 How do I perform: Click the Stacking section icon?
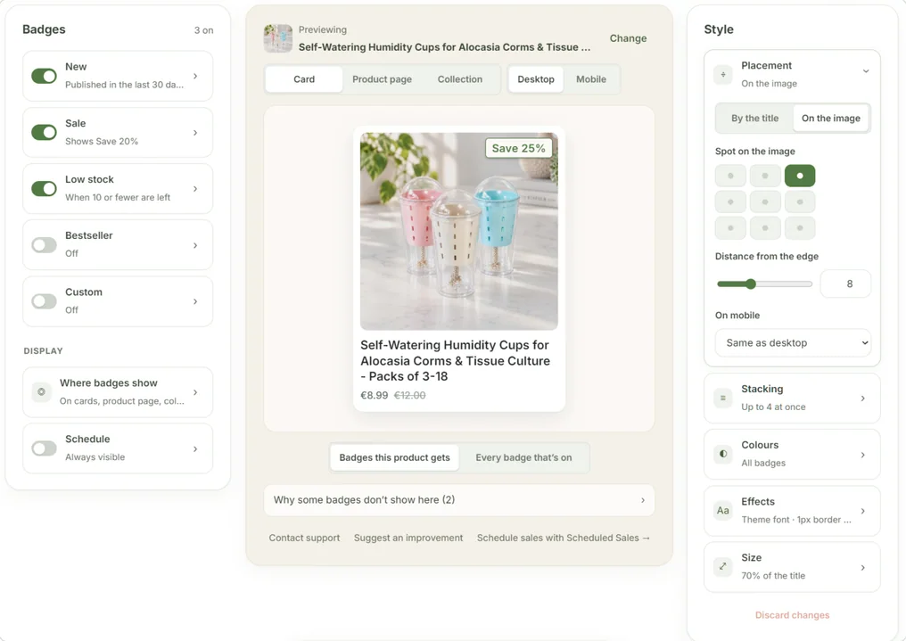pyautogui.click(x=723, y=398)
